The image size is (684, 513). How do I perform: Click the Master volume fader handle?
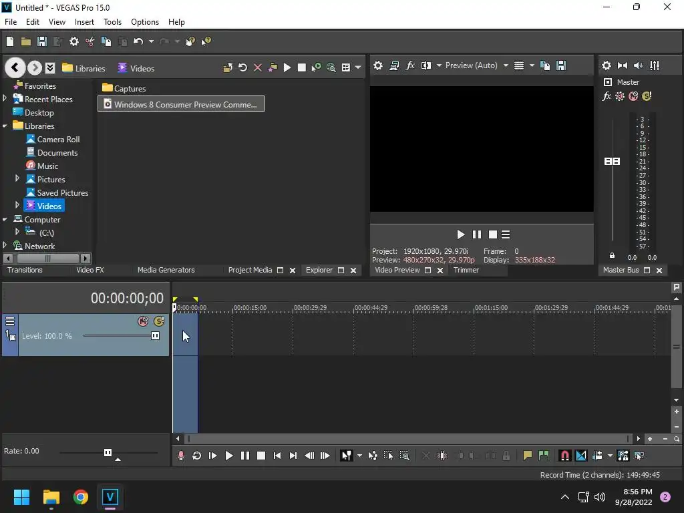(612, 162)
